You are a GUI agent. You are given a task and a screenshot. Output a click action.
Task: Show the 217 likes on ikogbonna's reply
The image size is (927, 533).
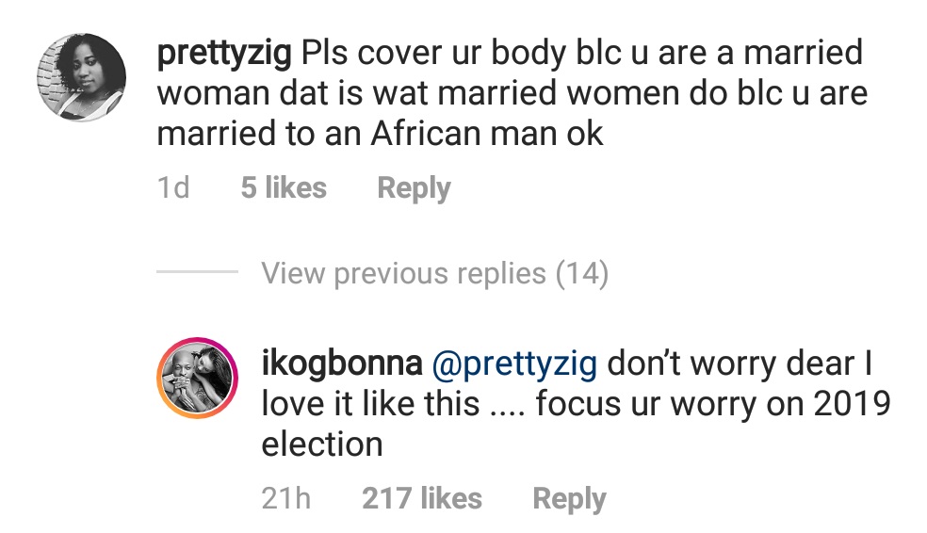click(x=421, y=498)
